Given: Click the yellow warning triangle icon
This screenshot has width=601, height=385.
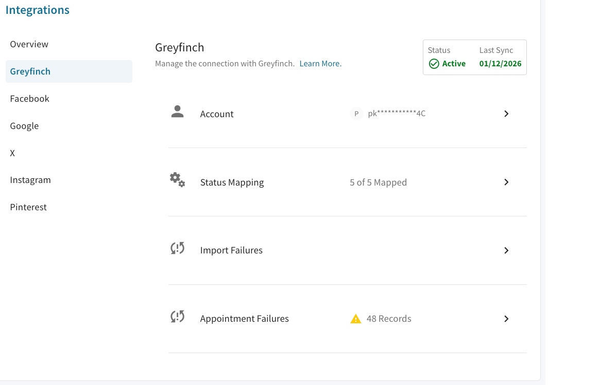Looking at the screenshot, I should point(356,319).
